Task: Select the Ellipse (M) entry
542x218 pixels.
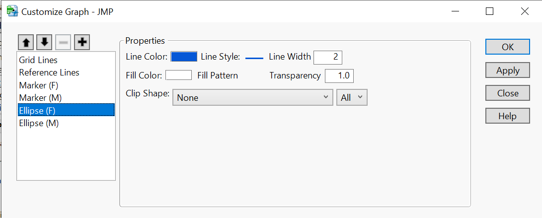Action: (x=39, y=123)
